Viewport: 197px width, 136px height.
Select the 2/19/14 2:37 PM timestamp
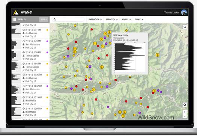pos(33,30)
